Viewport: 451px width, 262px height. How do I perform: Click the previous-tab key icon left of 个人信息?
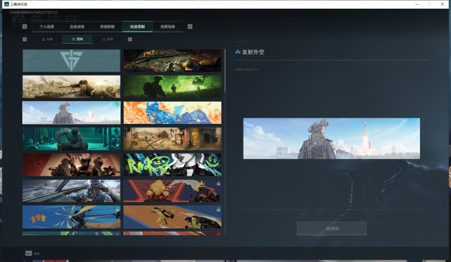point(24,26)
